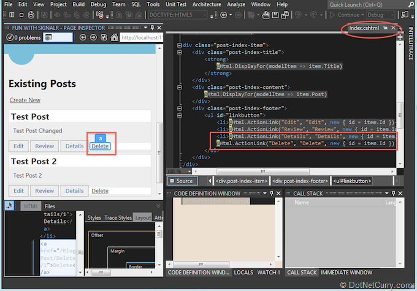Toggle auto-hide pin on Call Stack panel
The height and width of the screenshot is (291, 417).
pos(394,194)
